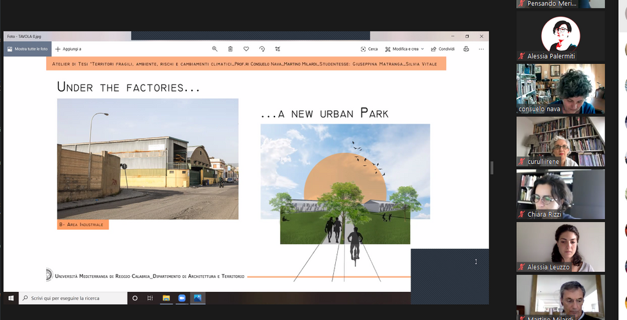This screenshot has width=627, height=320.
Task: Rotate the photo with rotate icon
Action: [262, 49]
